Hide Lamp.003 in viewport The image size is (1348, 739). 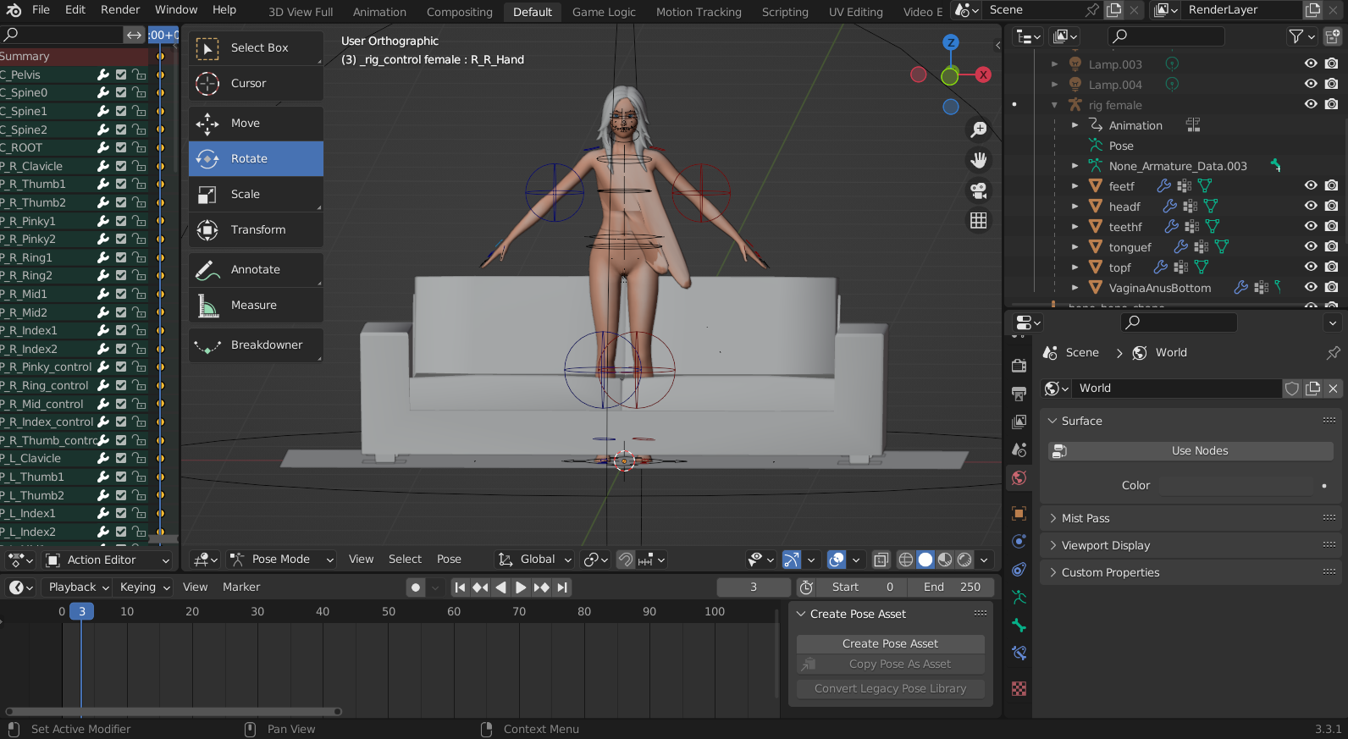(1311, 63)
